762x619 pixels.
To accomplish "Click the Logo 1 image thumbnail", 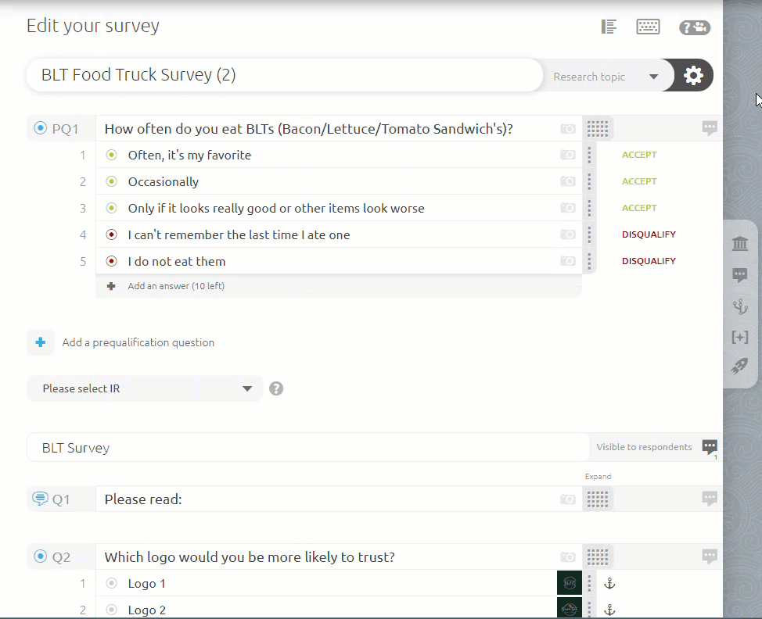I will [x=569, y=584].
